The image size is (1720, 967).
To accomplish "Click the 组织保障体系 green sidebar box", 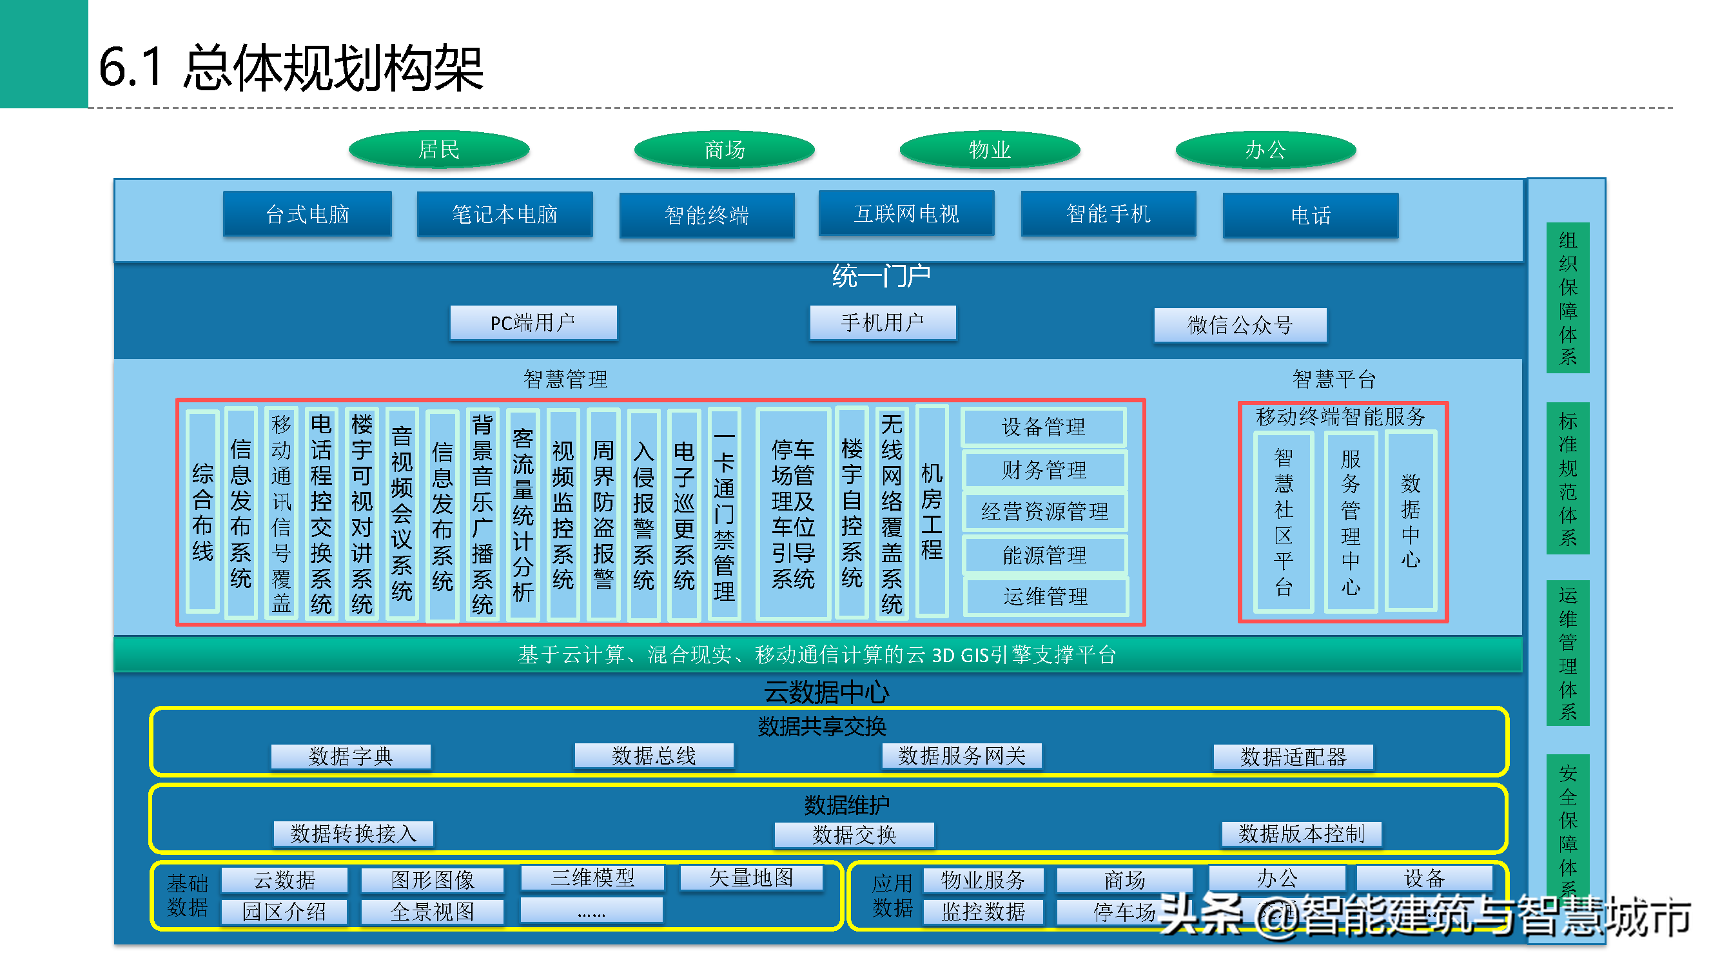I will [1568, 298].
